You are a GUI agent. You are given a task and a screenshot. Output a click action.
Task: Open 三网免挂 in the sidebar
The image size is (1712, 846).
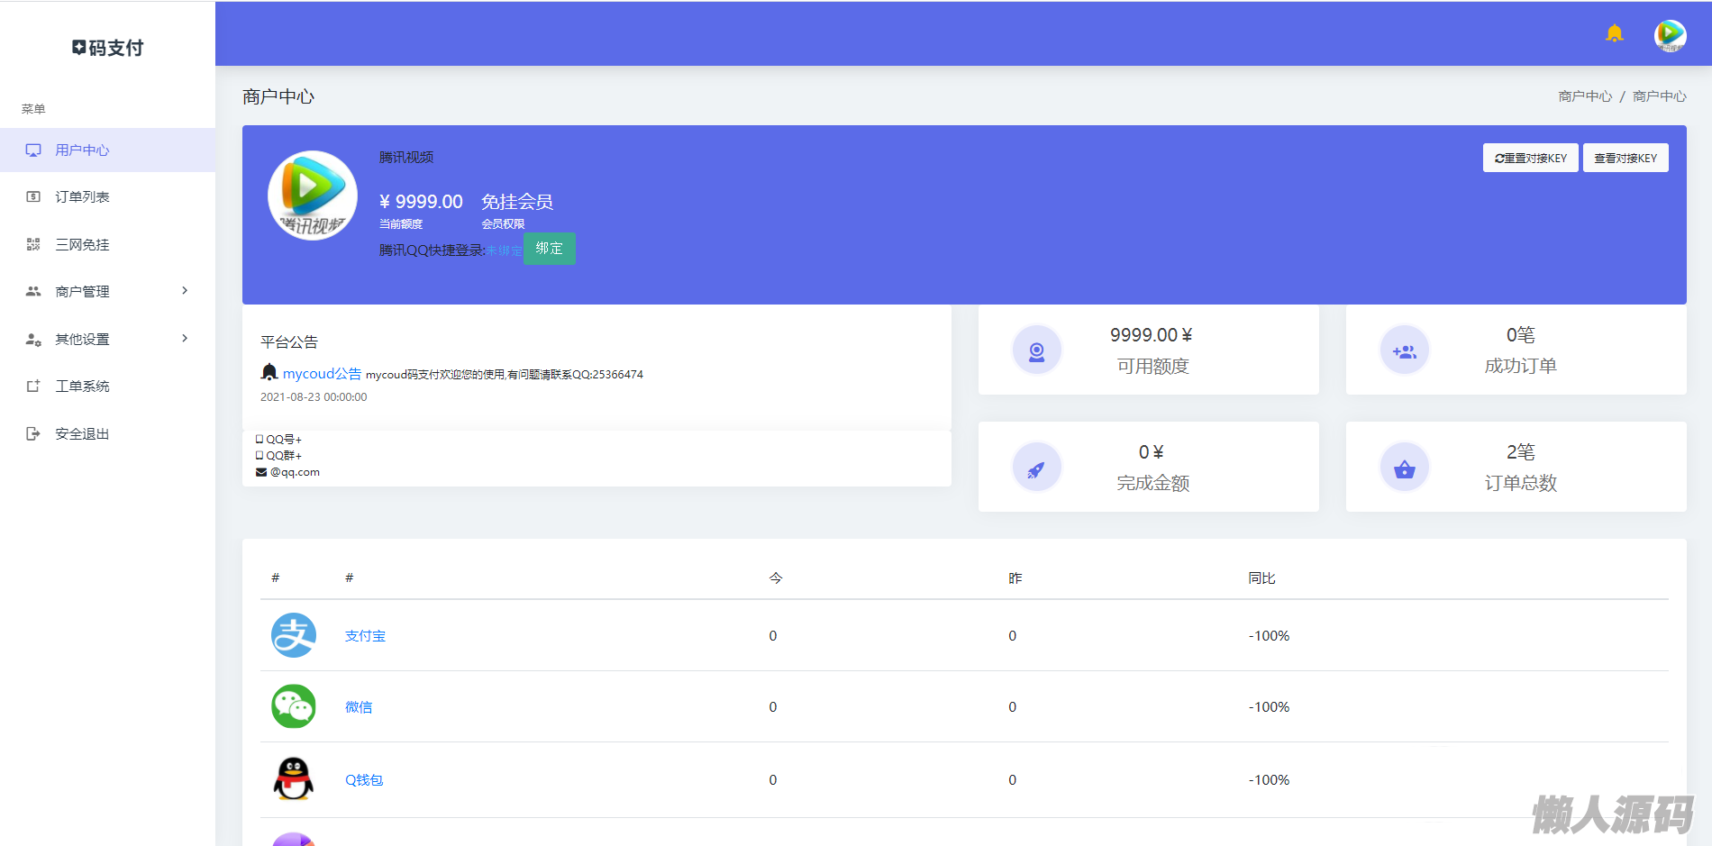[82, 244]
